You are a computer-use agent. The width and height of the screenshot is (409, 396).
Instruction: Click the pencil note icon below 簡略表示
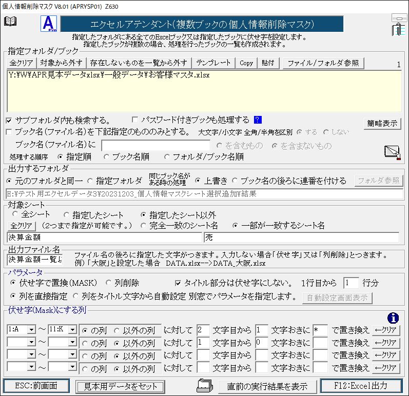392,152
